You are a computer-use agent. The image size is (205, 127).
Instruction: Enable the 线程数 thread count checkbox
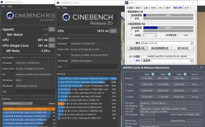[132, 35]
